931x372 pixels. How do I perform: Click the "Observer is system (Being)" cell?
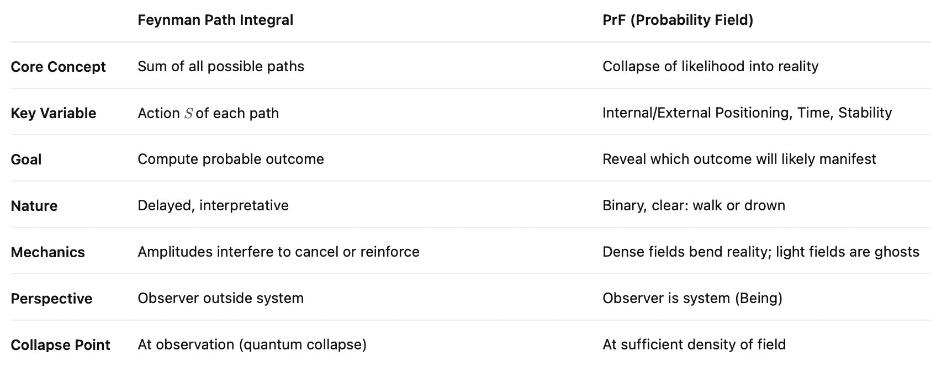[692, 299]
